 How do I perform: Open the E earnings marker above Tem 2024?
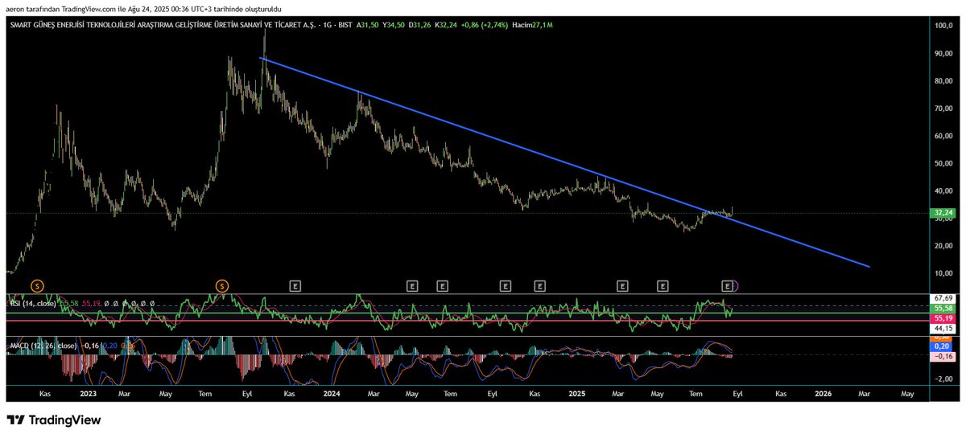(x=442, y=285)
